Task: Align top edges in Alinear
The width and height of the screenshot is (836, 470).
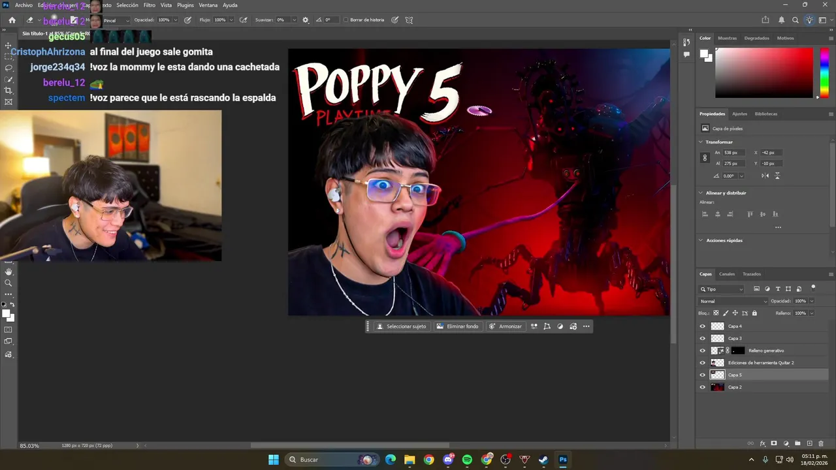Action: coord(750,214)
